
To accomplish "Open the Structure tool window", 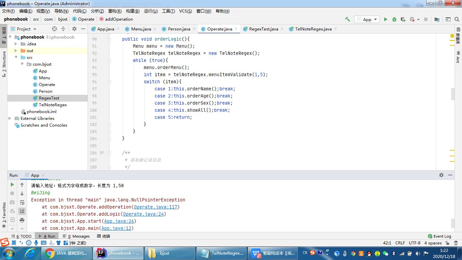I will 4,64.
